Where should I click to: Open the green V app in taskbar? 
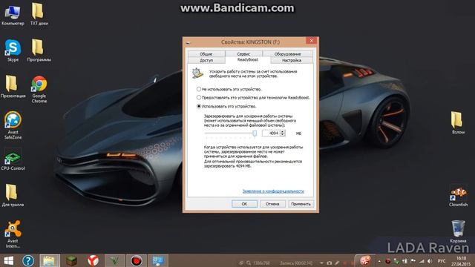pyautogui.click(x=115, y=260)
